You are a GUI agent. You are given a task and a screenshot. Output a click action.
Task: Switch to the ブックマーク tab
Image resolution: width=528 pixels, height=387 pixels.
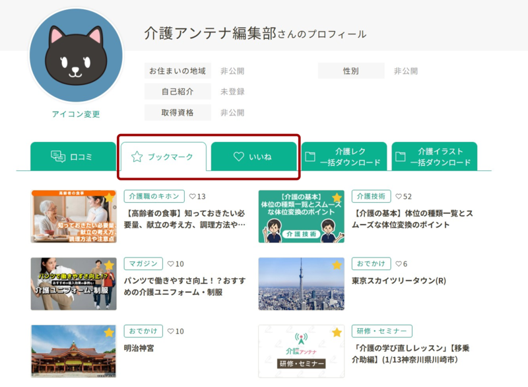pyautogui.click(x=163, y=157)
